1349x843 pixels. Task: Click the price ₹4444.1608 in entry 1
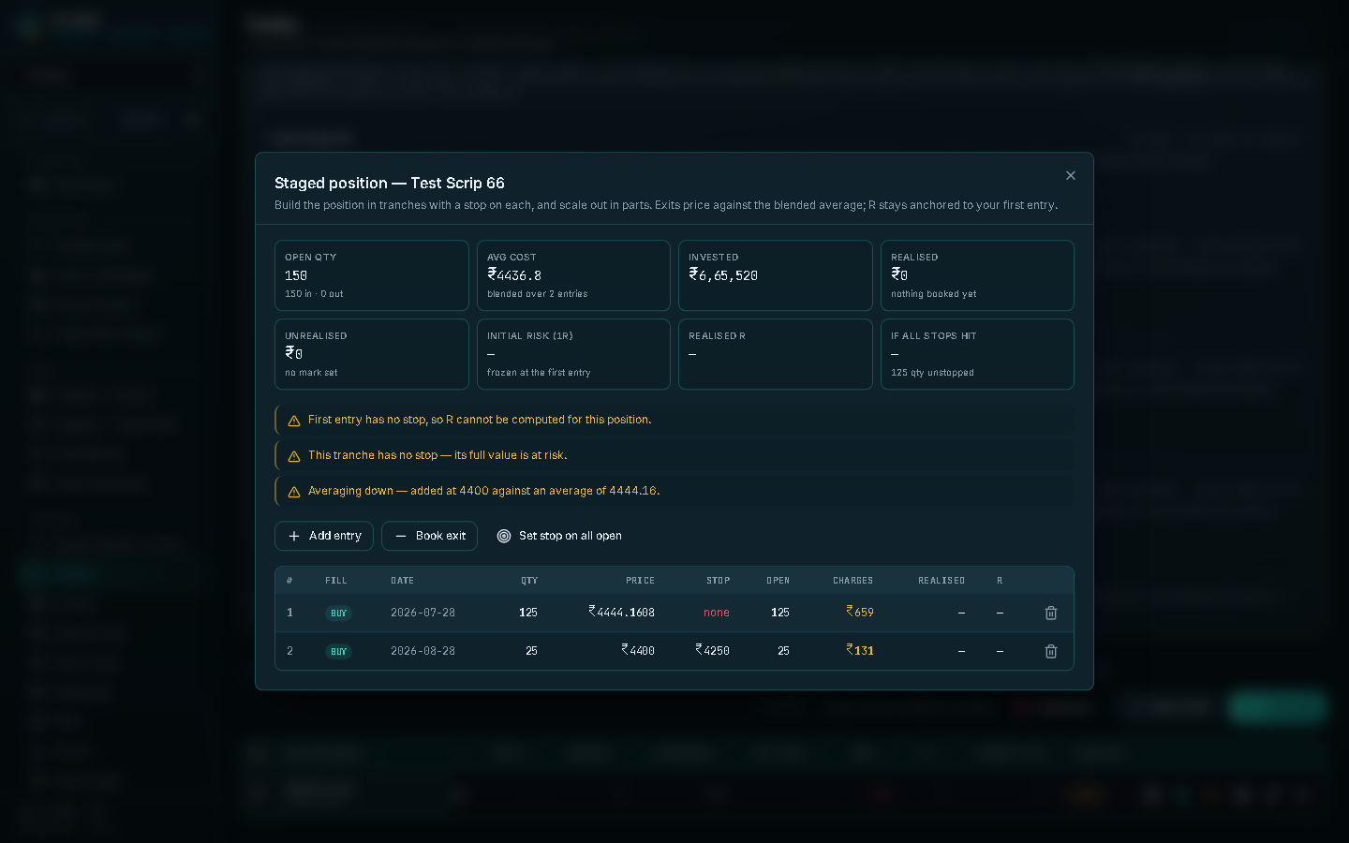pyautogui.click(x=622, y=612)
